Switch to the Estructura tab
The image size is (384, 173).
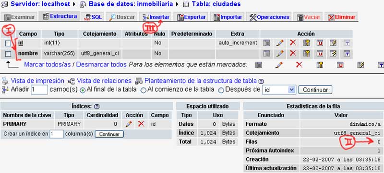(60, 16)
